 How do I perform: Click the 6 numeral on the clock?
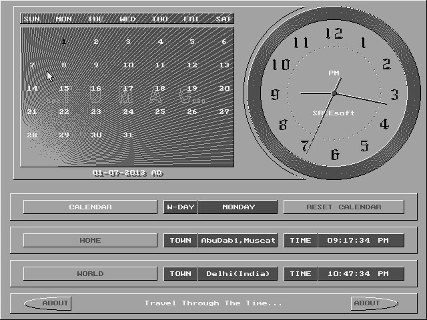click(335, 155)
